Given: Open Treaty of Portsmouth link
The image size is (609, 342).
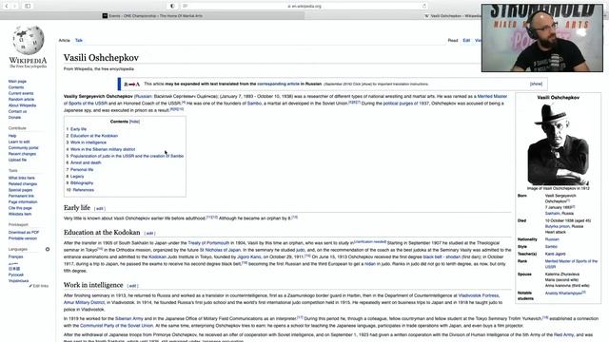Looking at the screenshot, I should 208,243.
